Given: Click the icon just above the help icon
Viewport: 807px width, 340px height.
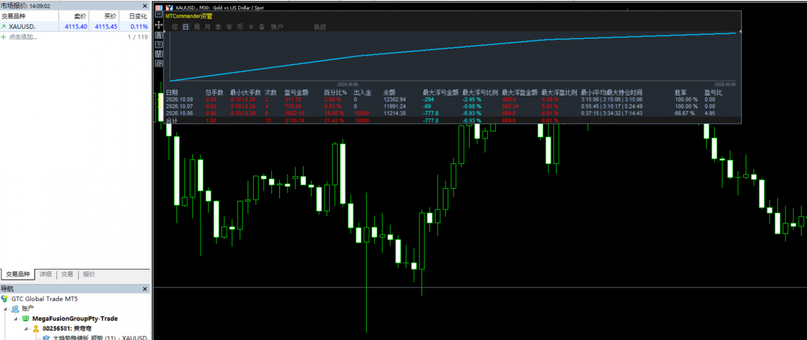Looking at the screenshot, I should click(x=159, y=36).
